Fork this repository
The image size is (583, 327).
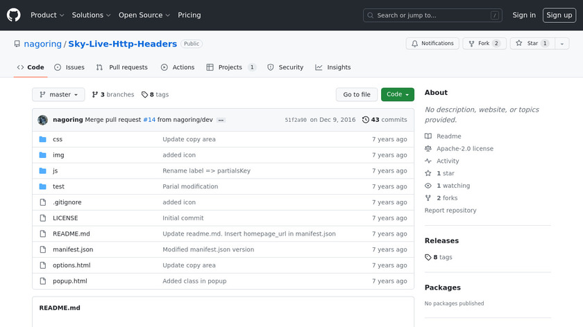(484, 44)
